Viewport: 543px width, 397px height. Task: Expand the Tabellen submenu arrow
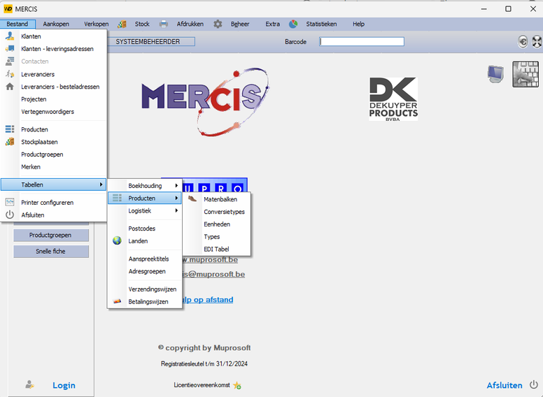click(101, 185)
